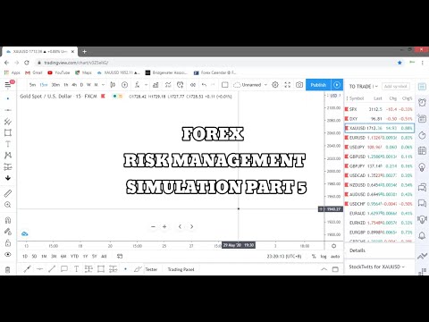Toggle percent scale mode
Screen dimensions: 429x322
[x=314, y=257]
